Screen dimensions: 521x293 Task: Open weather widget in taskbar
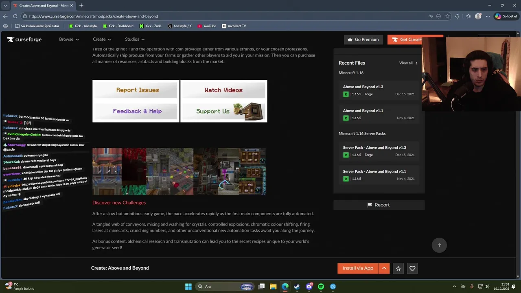[20, 286]
